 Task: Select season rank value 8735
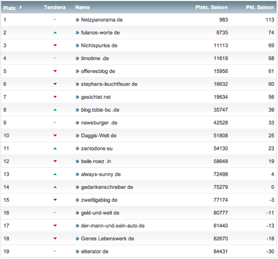pyautogui.click(x=222, y=33)
